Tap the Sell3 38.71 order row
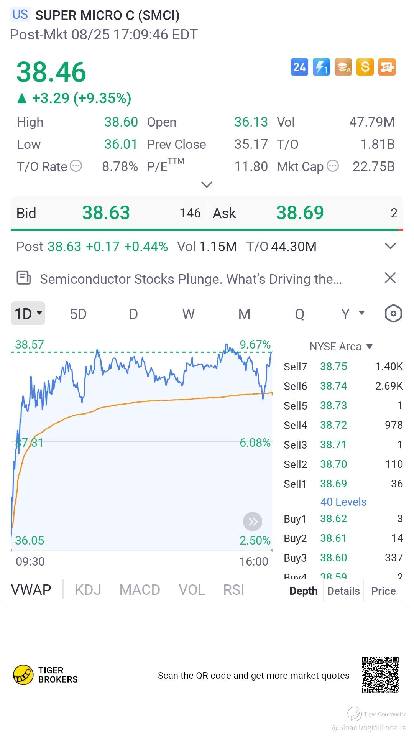 tap(343, 445)
